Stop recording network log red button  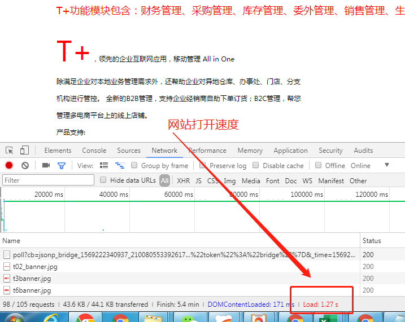(9, 165)
